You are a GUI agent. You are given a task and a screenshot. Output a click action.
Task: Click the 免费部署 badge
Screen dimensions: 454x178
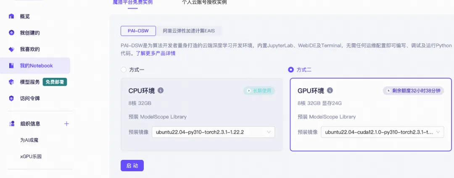[55, 82]
